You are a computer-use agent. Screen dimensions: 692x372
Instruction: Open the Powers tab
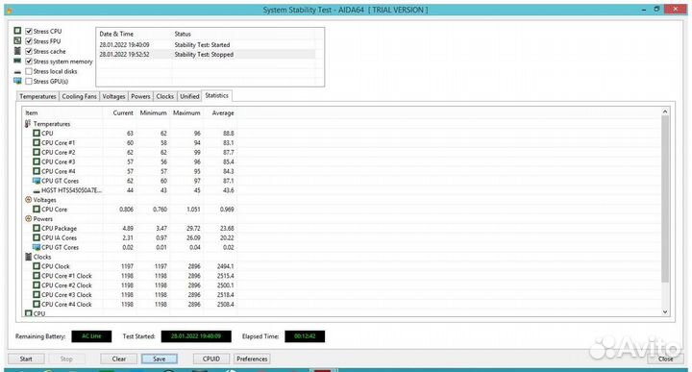click(140, 96)
